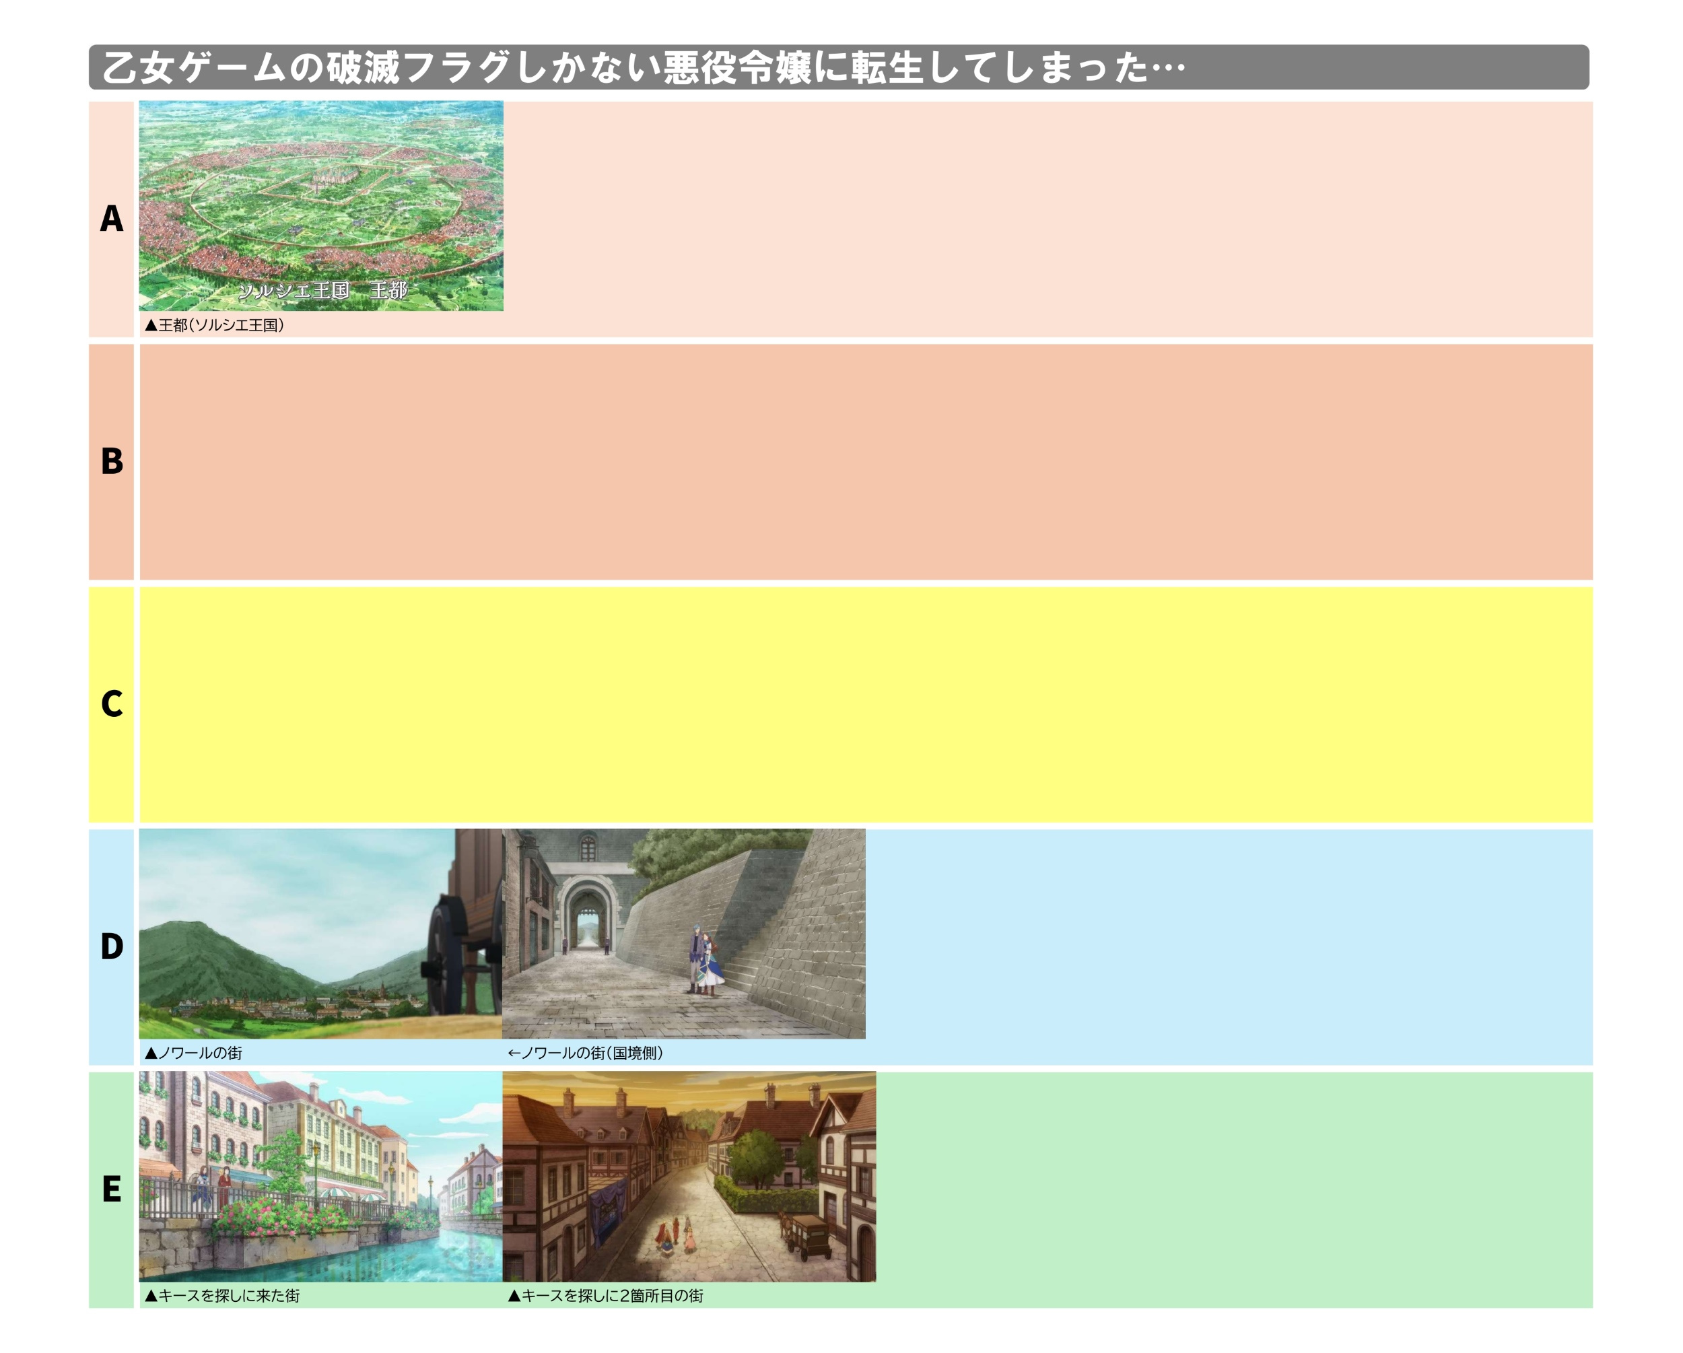The width and height of the screenshot is (1683, 1353).
Task: Open the canal street town thumbnail
Action: coord(321,1177)
